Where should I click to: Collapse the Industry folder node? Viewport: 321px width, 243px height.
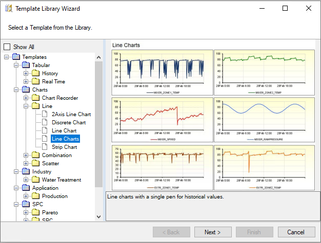16,171
